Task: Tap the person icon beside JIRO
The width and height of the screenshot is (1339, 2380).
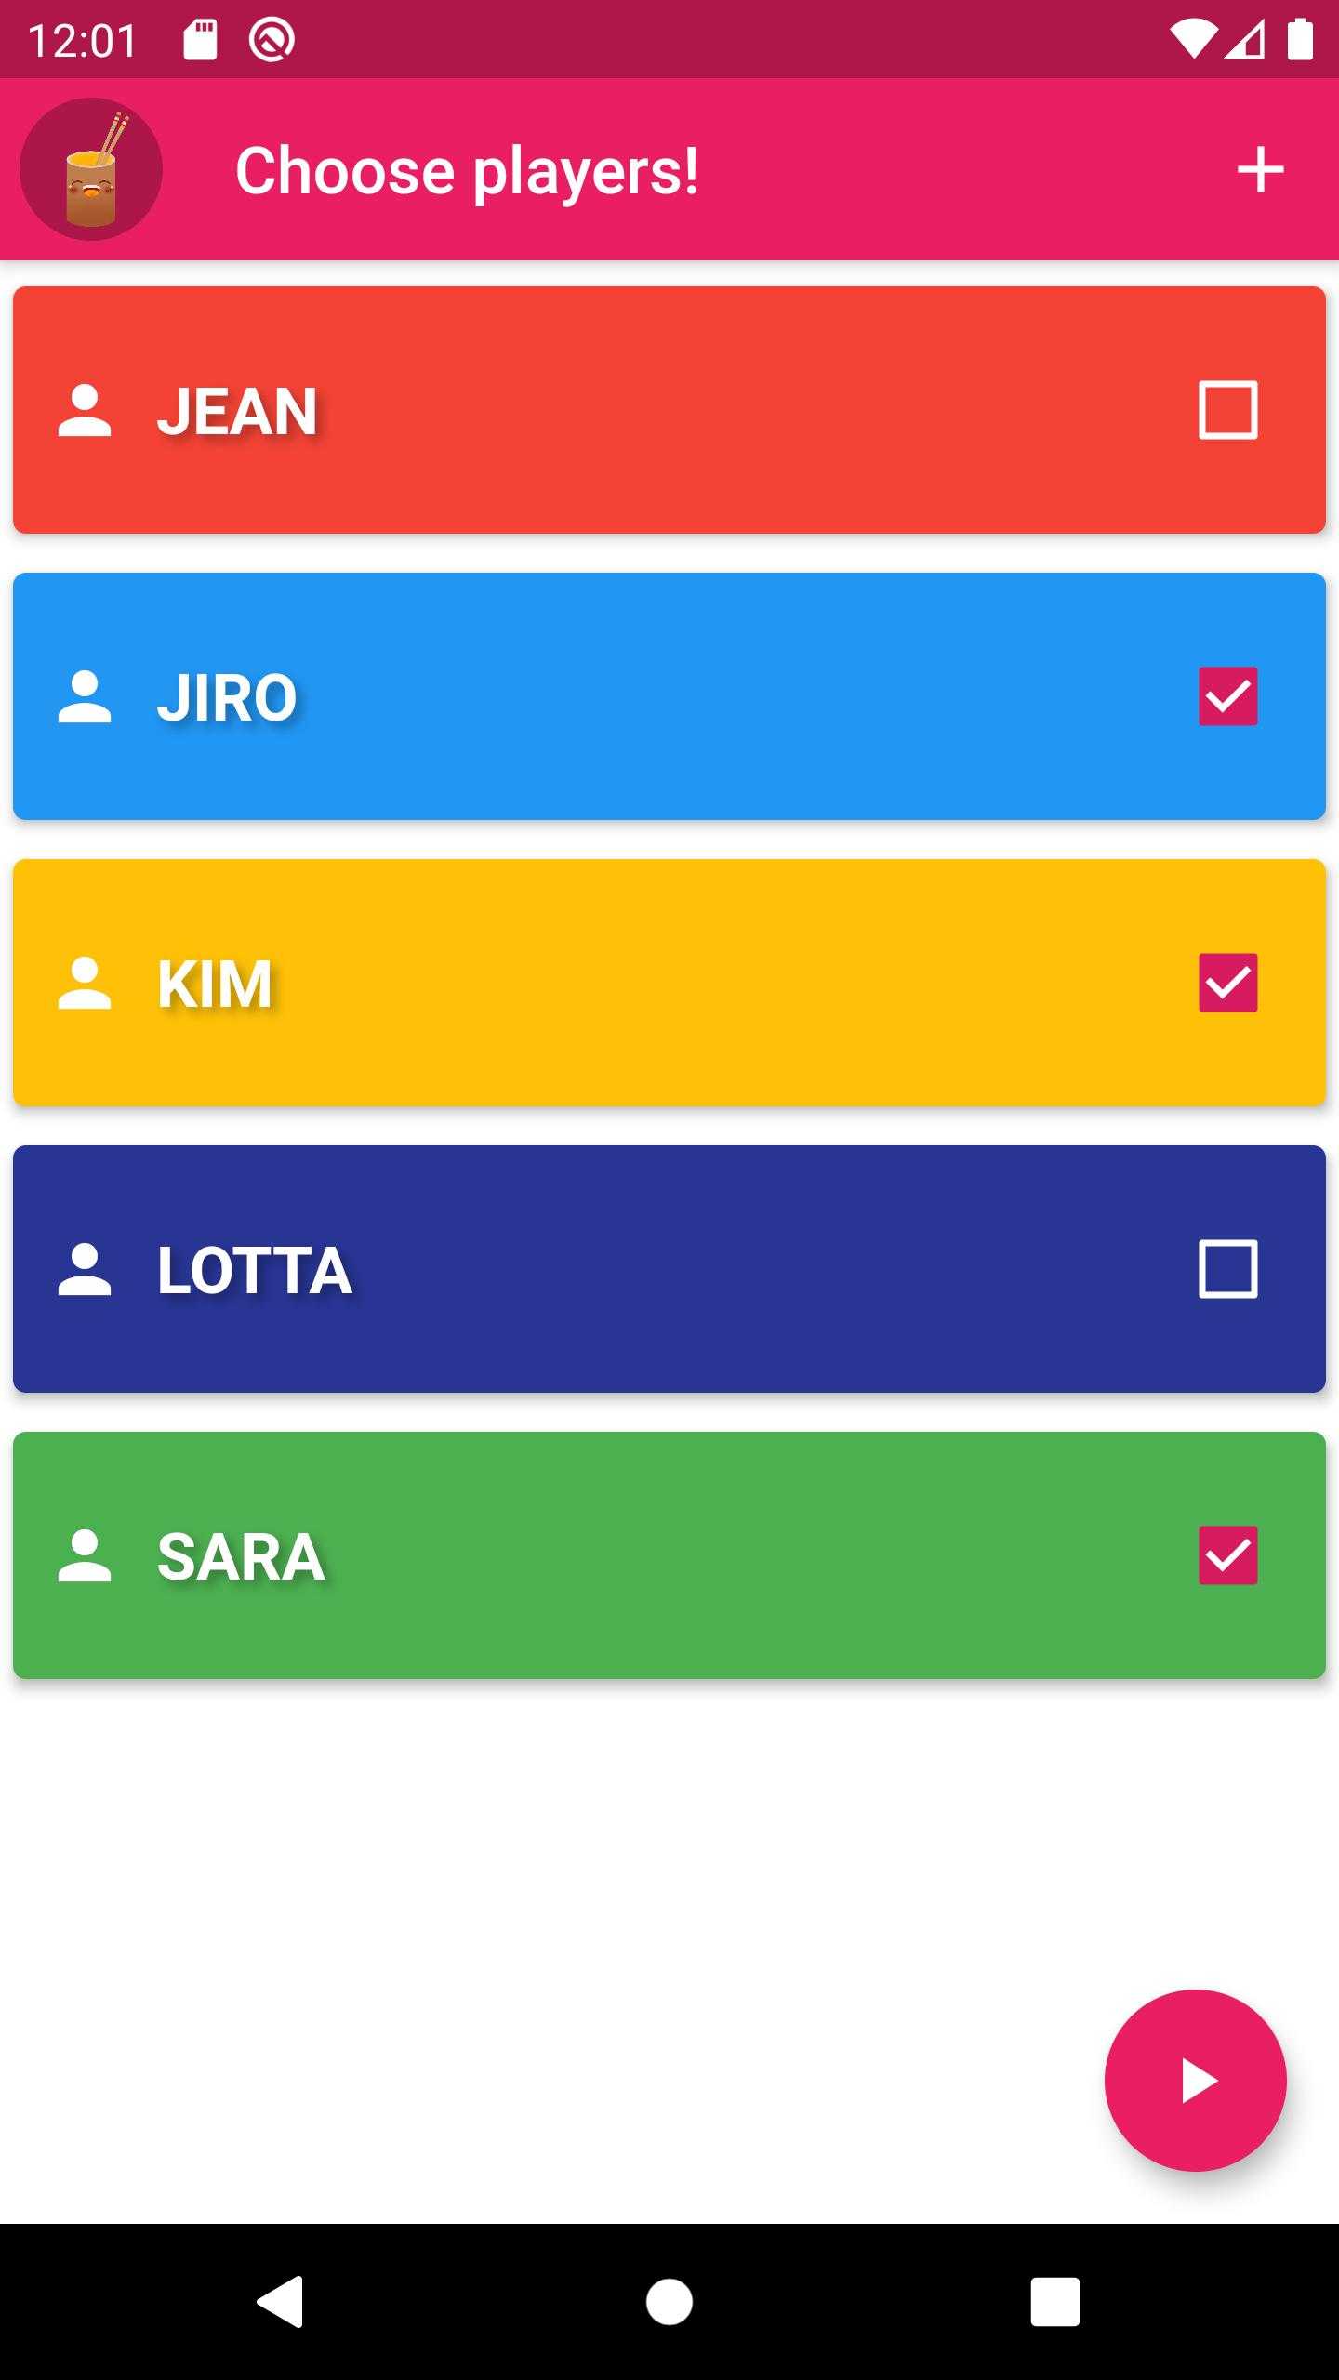Action: 85,696
